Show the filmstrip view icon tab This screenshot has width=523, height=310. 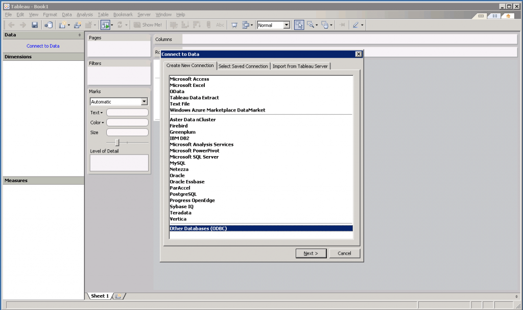[480, 16]
